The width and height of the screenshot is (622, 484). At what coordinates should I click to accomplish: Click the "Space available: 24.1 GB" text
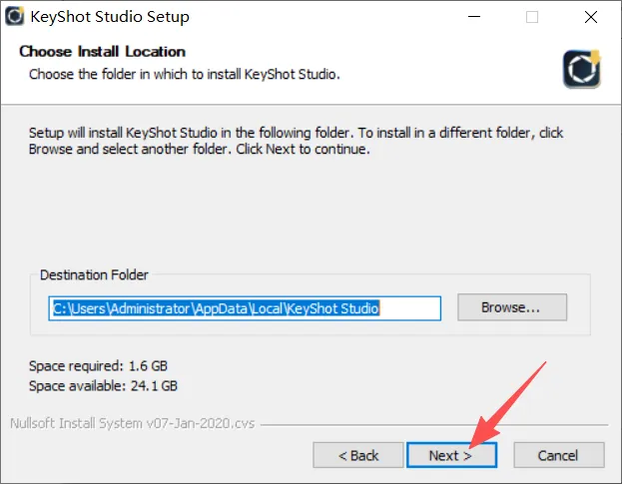[x=103, y=384]
